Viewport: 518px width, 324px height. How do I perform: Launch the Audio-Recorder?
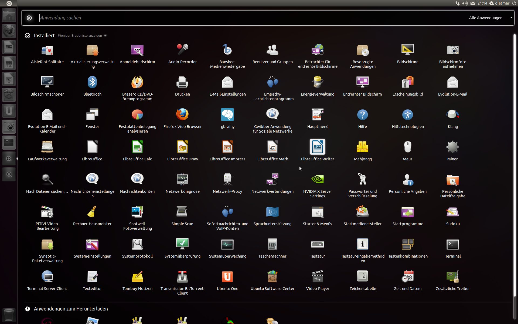click(x=182, y=54)
